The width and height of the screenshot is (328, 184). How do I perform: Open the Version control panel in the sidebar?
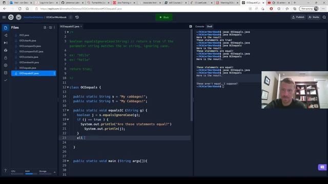point(6,35)
